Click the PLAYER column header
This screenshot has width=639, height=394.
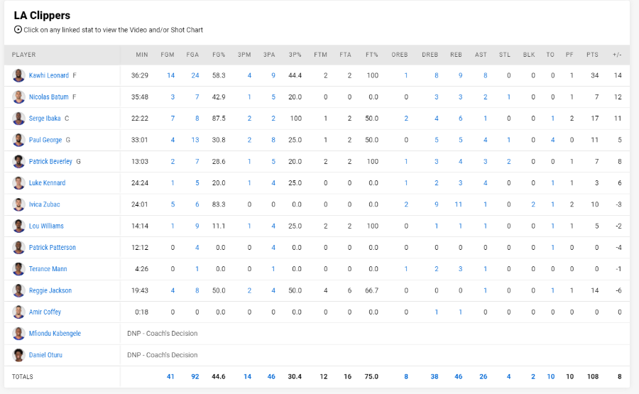23,55
